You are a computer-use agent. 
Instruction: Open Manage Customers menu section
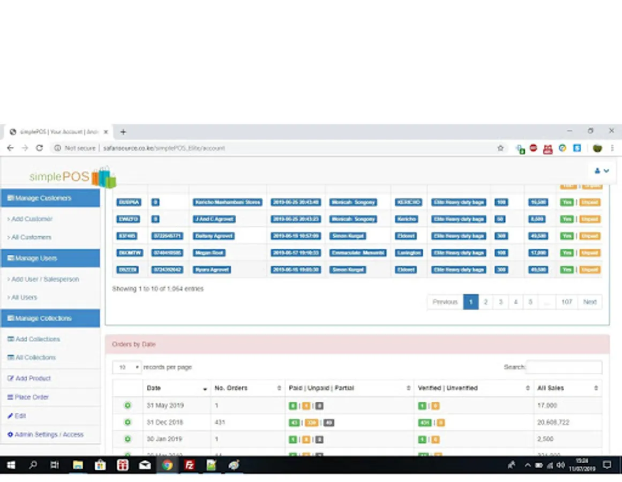click(50, 198)
